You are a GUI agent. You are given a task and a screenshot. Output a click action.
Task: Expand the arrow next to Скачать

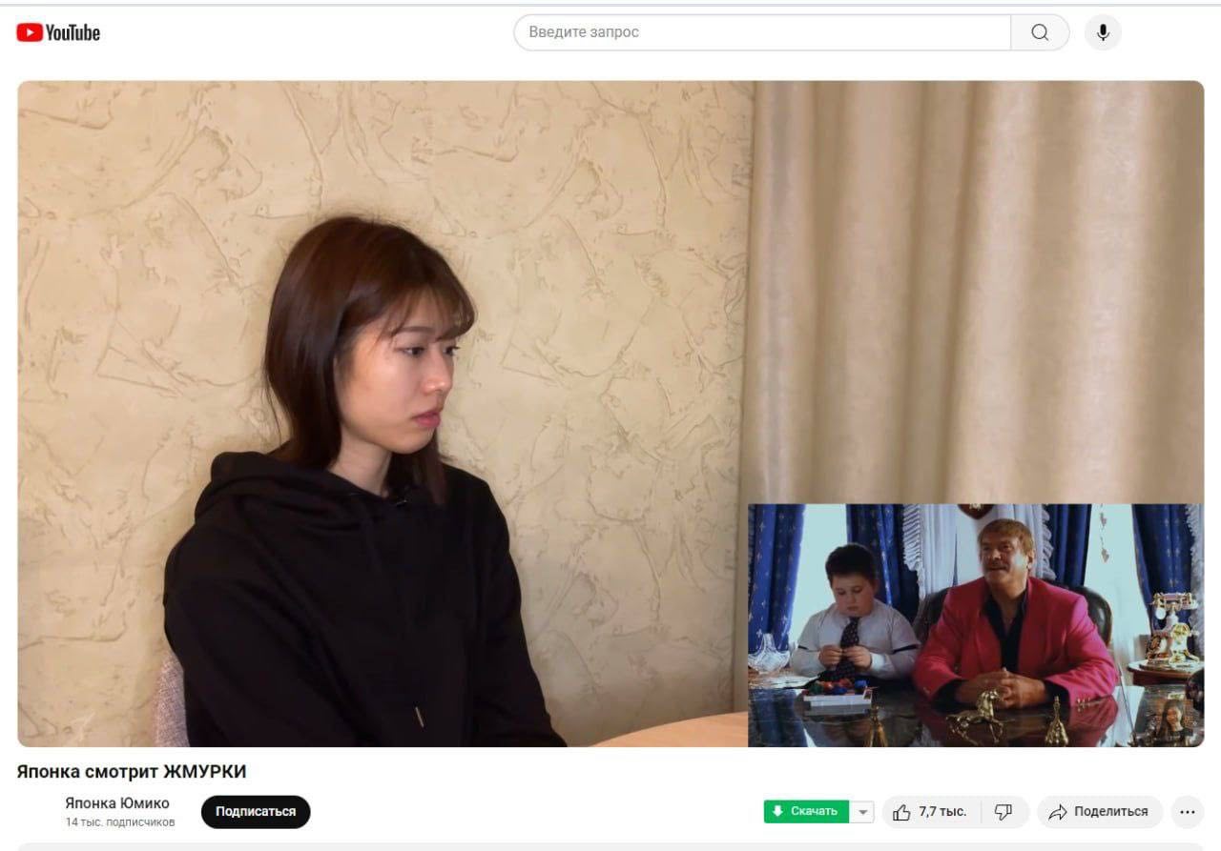[862, 812]
